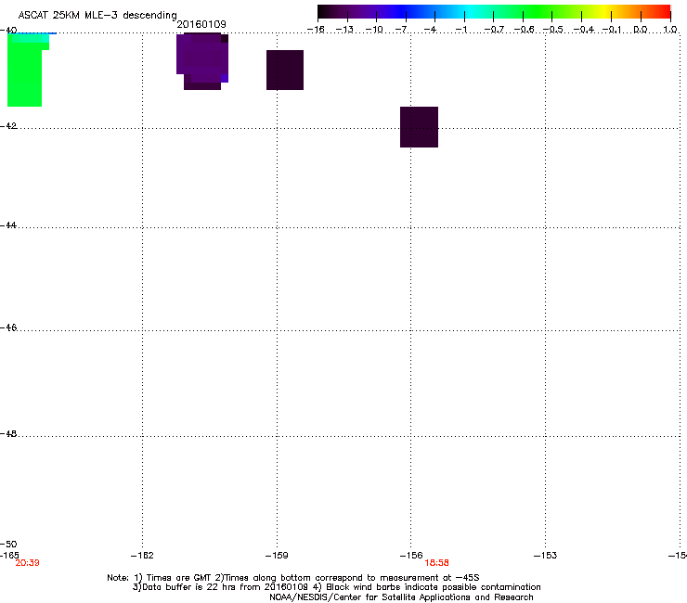687x603 pixels.
Task: Click the -159 longitude label
Action: [277, 556]
